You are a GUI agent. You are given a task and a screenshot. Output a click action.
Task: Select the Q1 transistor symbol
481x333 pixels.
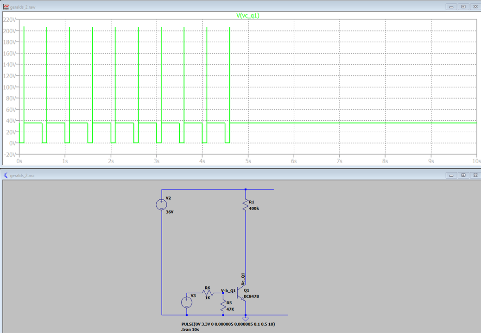pyautogui.click(x=242, y=293)
